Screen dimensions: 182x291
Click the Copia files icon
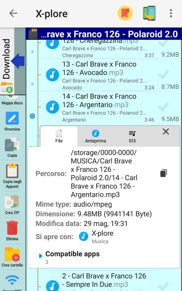12,144
